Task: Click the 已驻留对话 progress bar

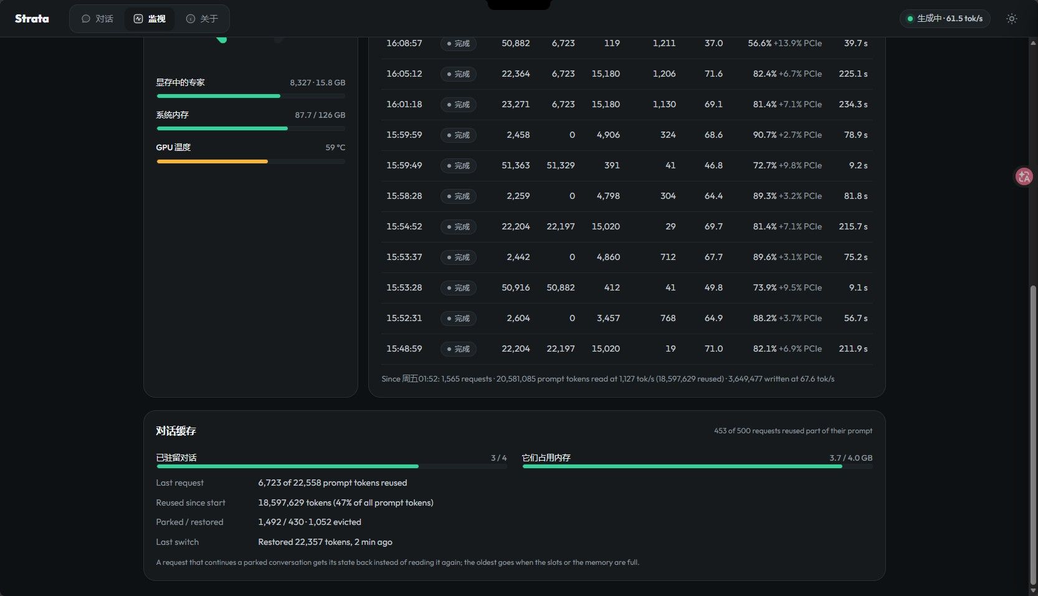Action: pos(331,466)
